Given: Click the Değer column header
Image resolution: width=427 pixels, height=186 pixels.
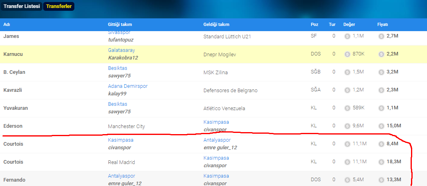Looking at the screenshot, I should pyautogui.click(x=349, y=24).
